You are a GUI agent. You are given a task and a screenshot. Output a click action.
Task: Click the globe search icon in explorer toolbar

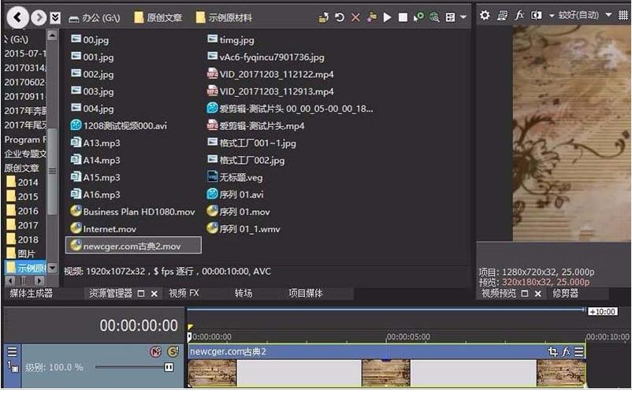pyautogui.click(x=434, y=17)
